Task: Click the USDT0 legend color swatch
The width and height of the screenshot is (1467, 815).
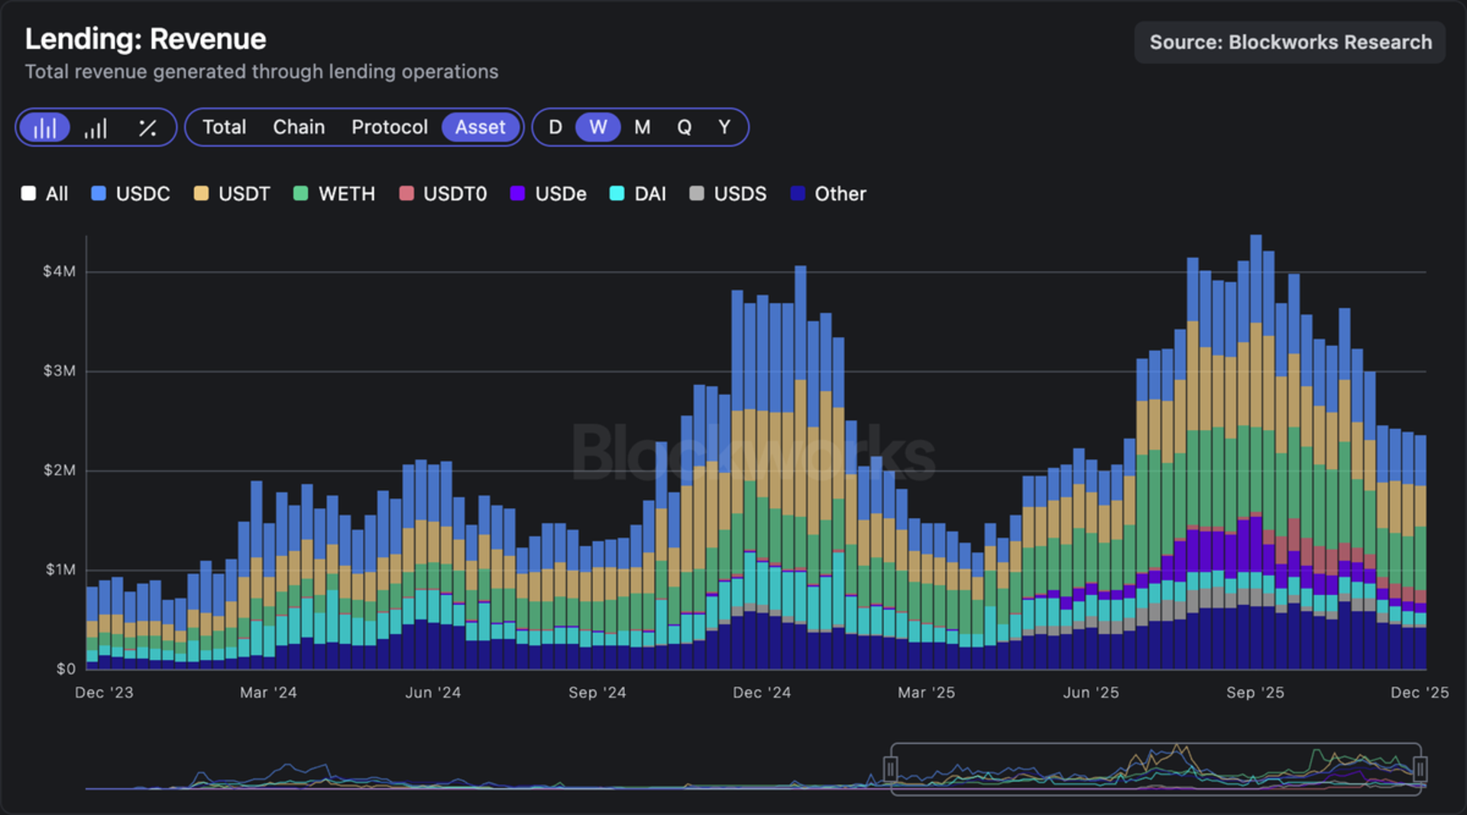Action: point(406,193)
